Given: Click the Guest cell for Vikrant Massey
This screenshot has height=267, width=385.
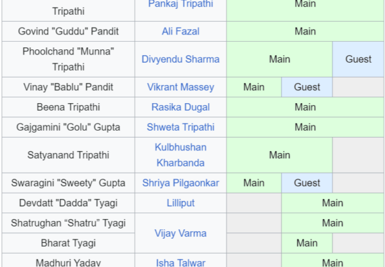Looking at the screenshot, I should 307,87.
